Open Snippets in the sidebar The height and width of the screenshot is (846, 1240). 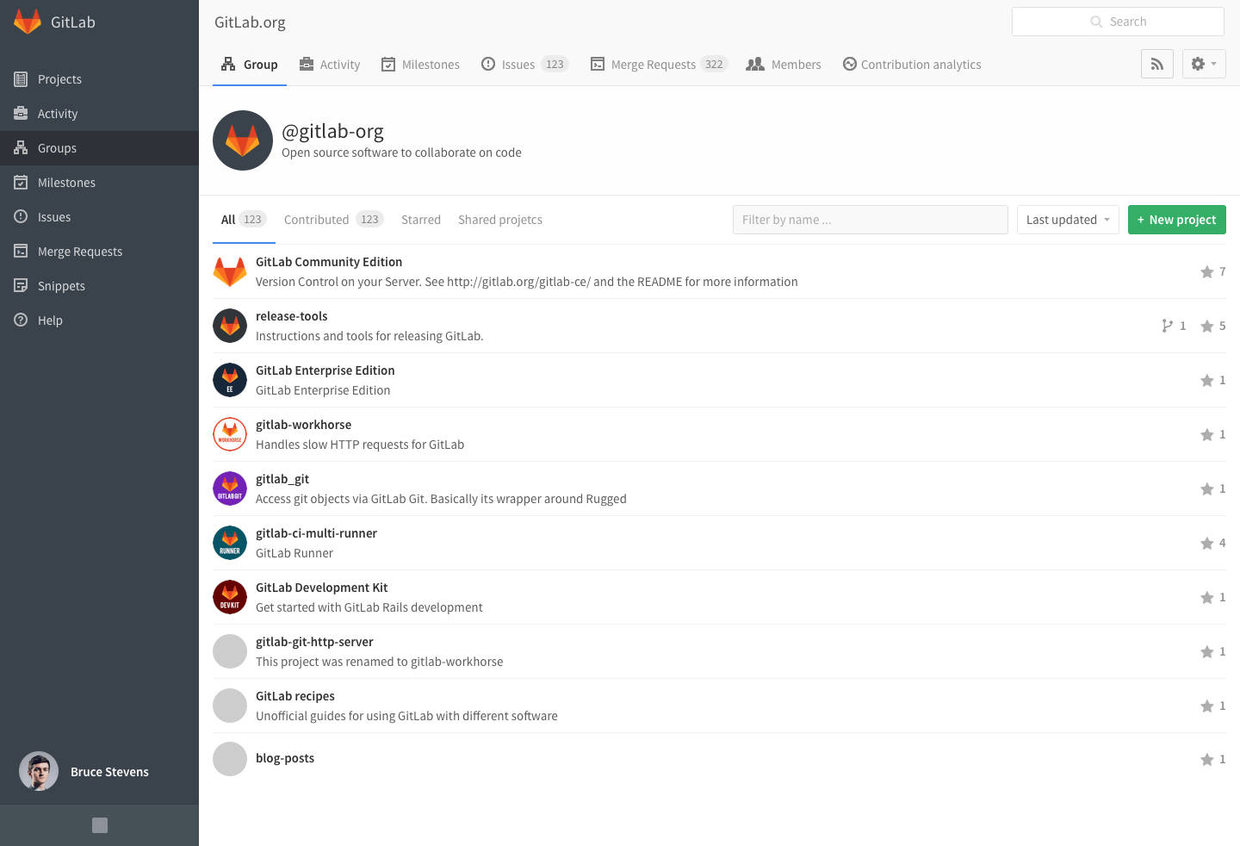click(x=99, y=286)
